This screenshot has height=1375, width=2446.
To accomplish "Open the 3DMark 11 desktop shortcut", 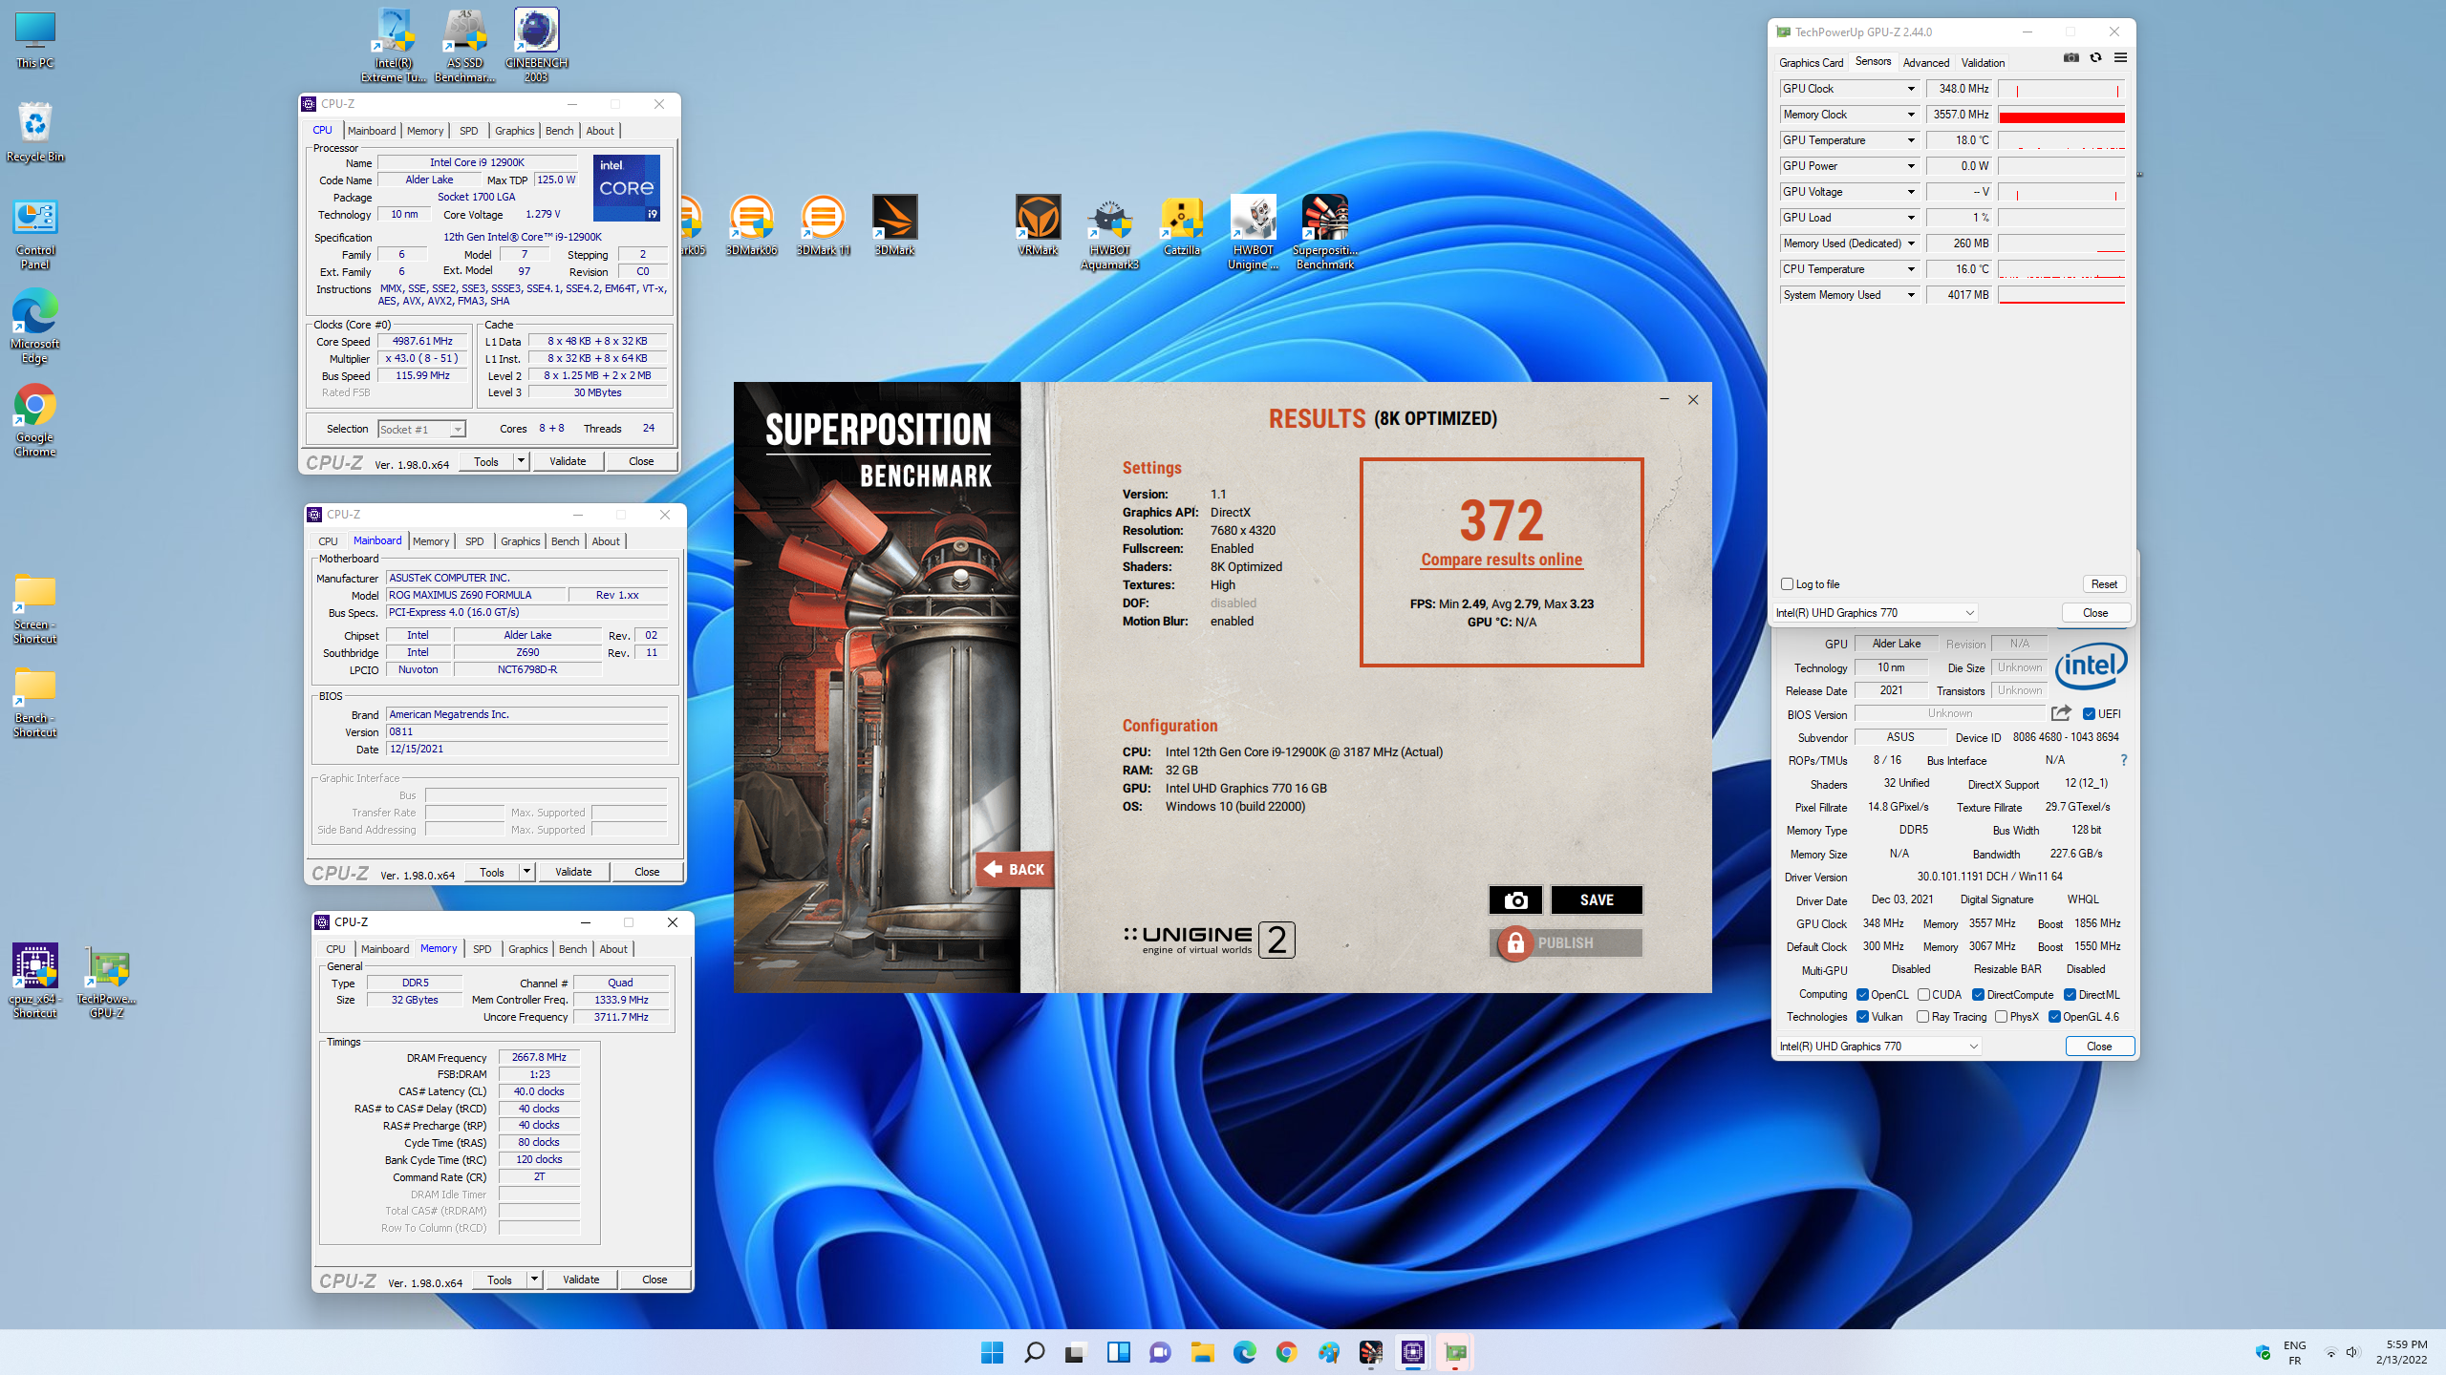I will tap(823, 225).
